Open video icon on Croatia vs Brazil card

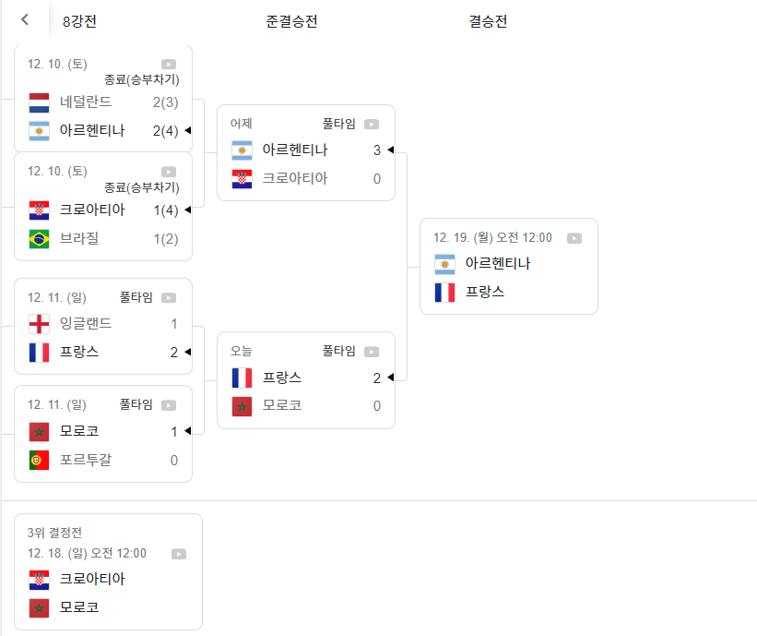coord(168,172)
